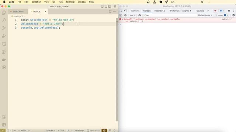Screen dimensions: 236x132
Task: Toggle device toolbar in DevTools
Action: 125,11
